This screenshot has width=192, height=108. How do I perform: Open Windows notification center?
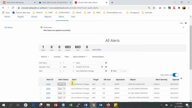tap(187, 105)
